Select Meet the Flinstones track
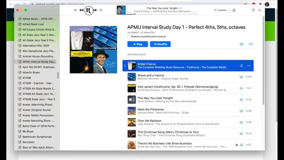This screenshot has height=160, width=284. tap(188, 111)
